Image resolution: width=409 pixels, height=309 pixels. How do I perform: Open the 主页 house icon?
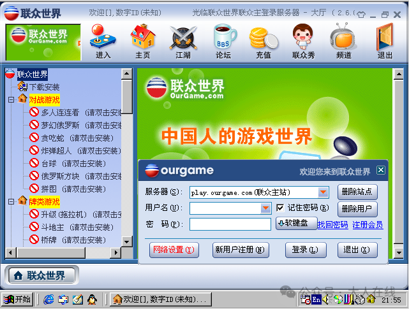143,41
